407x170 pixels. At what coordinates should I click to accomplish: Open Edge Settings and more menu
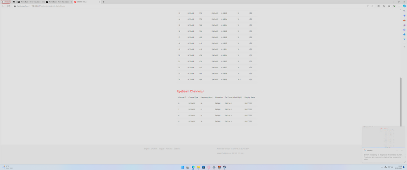click(399, 6)
